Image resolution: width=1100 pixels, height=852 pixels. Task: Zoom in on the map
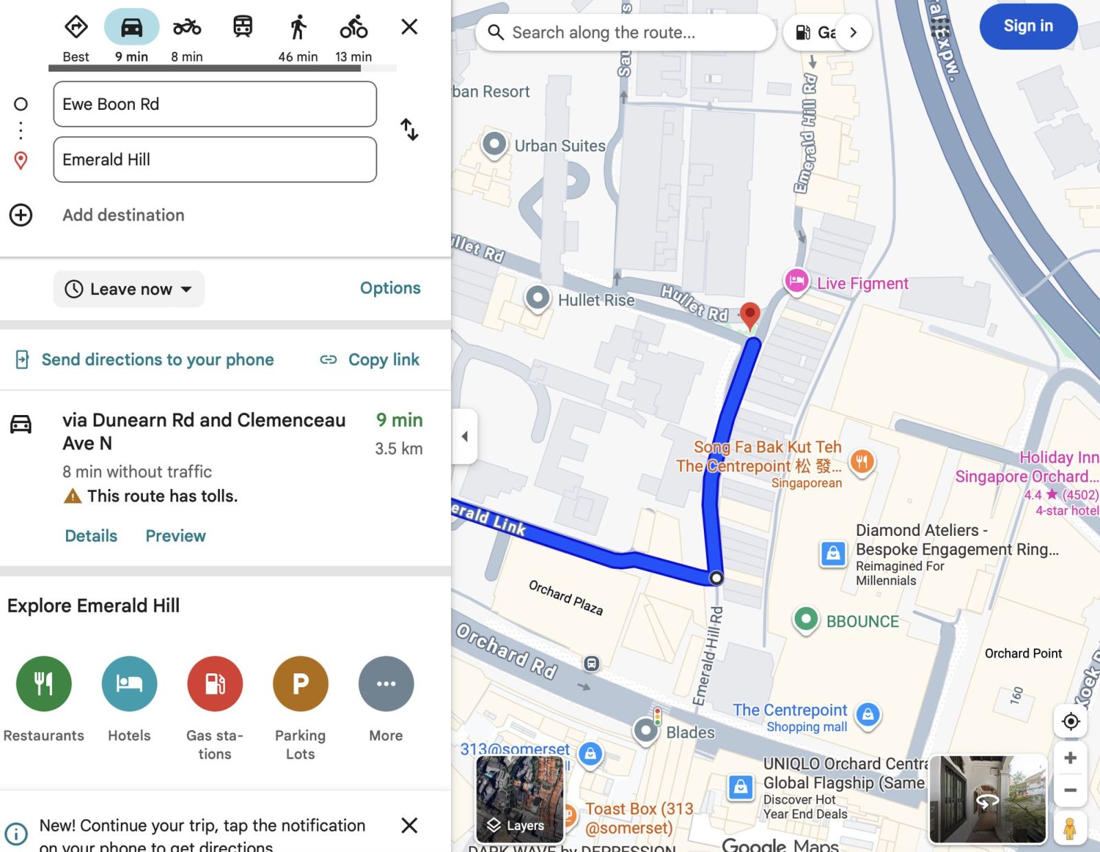pyautogui.click(x=1070, y=758)
